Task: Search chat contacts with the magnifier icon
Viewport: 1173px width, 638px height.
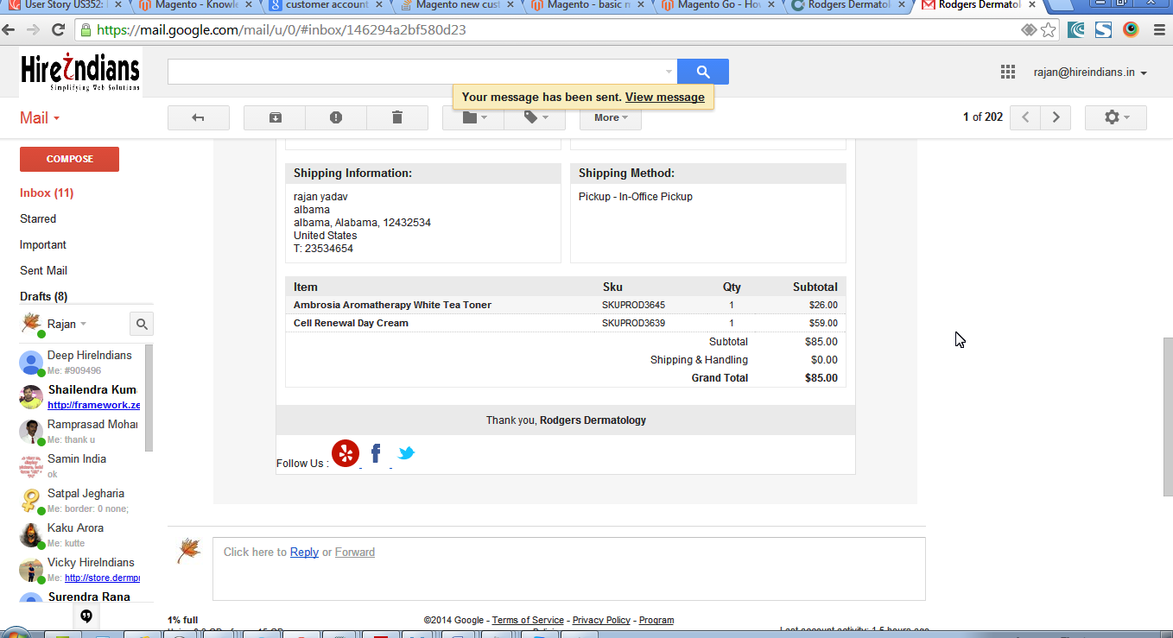Action: [x=142, y=324]
